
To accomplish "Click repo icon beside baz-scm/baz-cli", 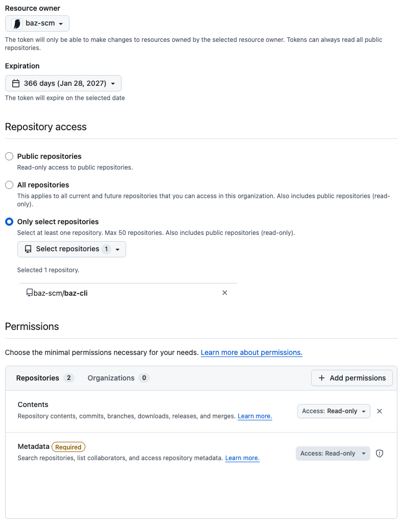I will coord(30,293).
